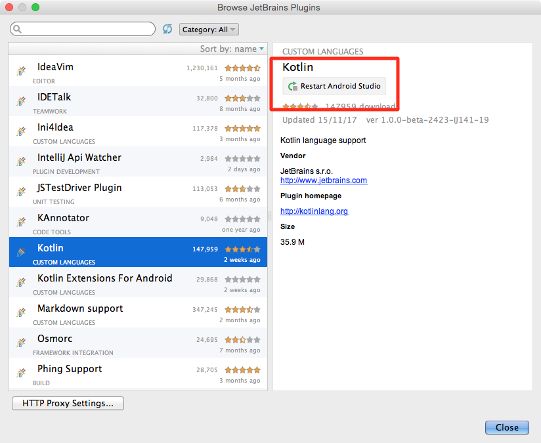The image size is (541, 443).
Task: Select Kotlin Extensions For Android row
Action: (138, 282)
